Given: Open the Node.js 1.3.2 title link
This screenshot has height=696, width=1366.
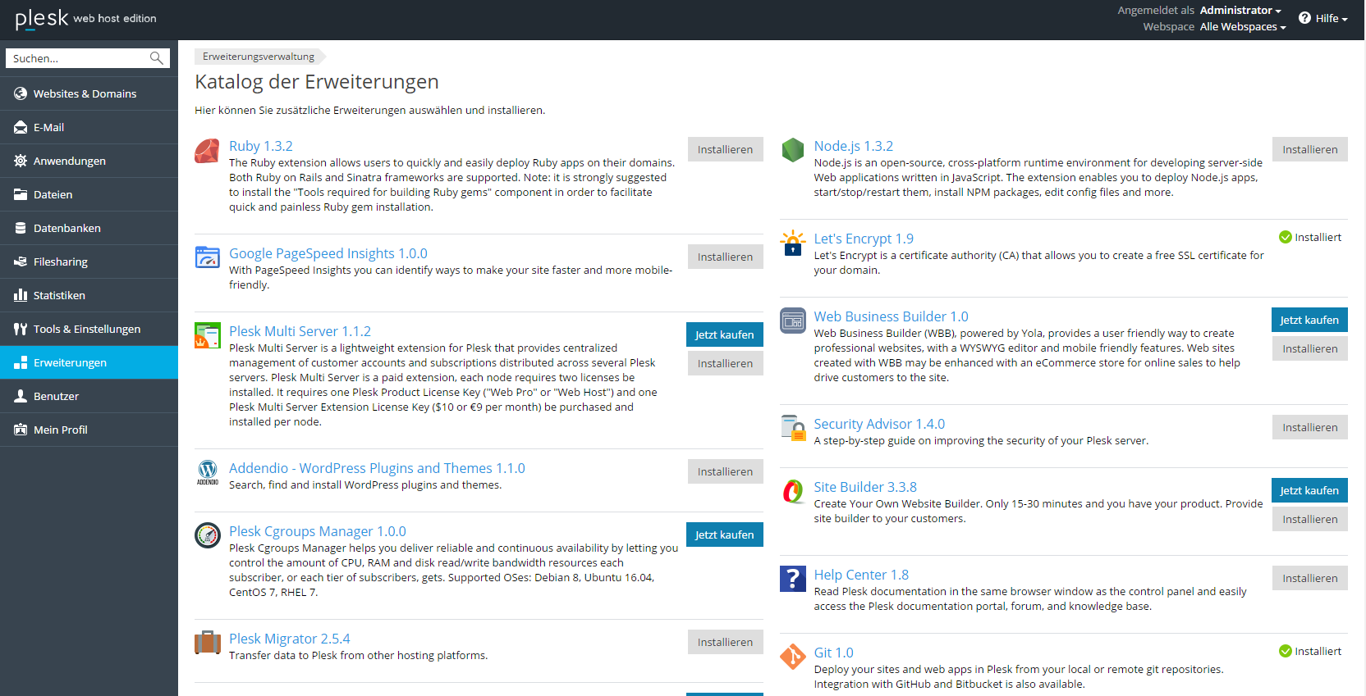Looking at the screenshot, I should point(854,146).
